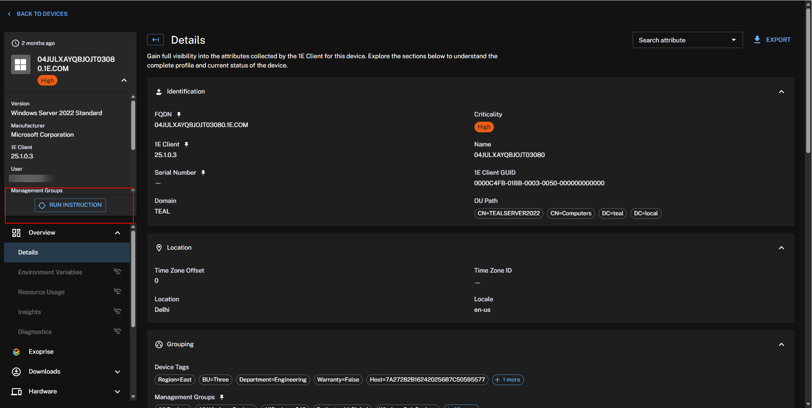Click the Resource Usage offline icon
The height and width of the screenshot is (408, 812).
(x=117, y=292)
